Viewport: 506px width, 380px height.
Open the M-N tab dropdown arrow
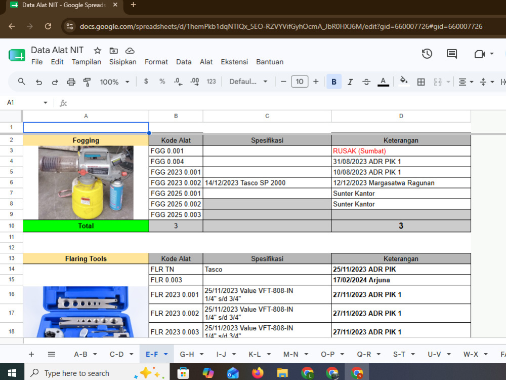306,355
